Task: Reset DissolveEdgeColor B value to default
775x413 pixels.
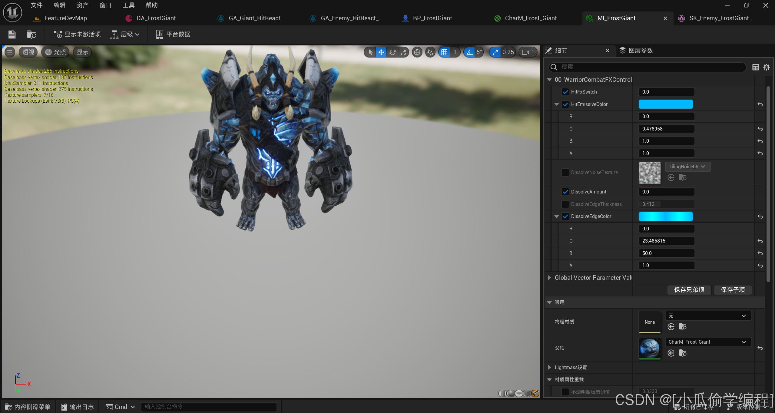Action: [760, 253]
